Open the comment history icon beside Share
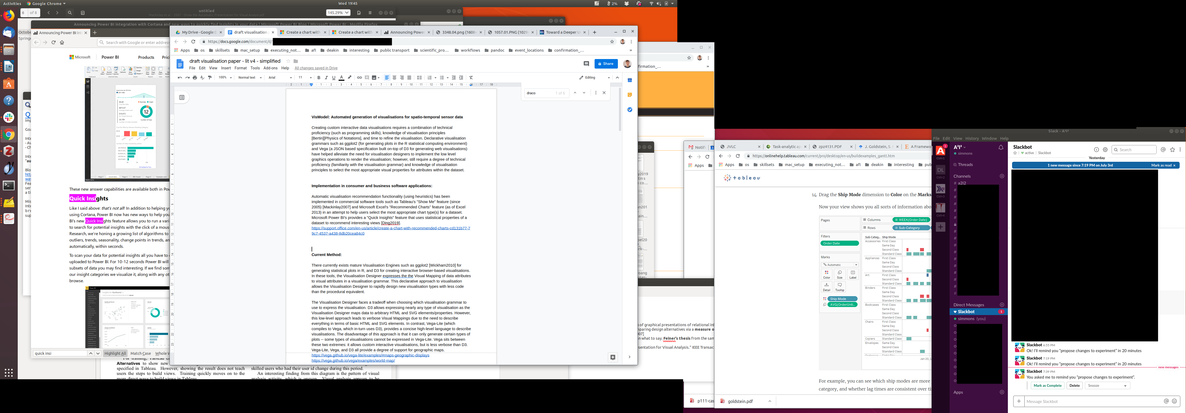 [586, 64]
